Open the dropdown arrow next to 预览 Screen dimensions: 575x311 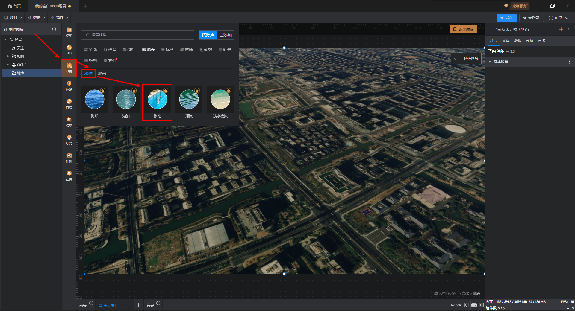point(567,18)
